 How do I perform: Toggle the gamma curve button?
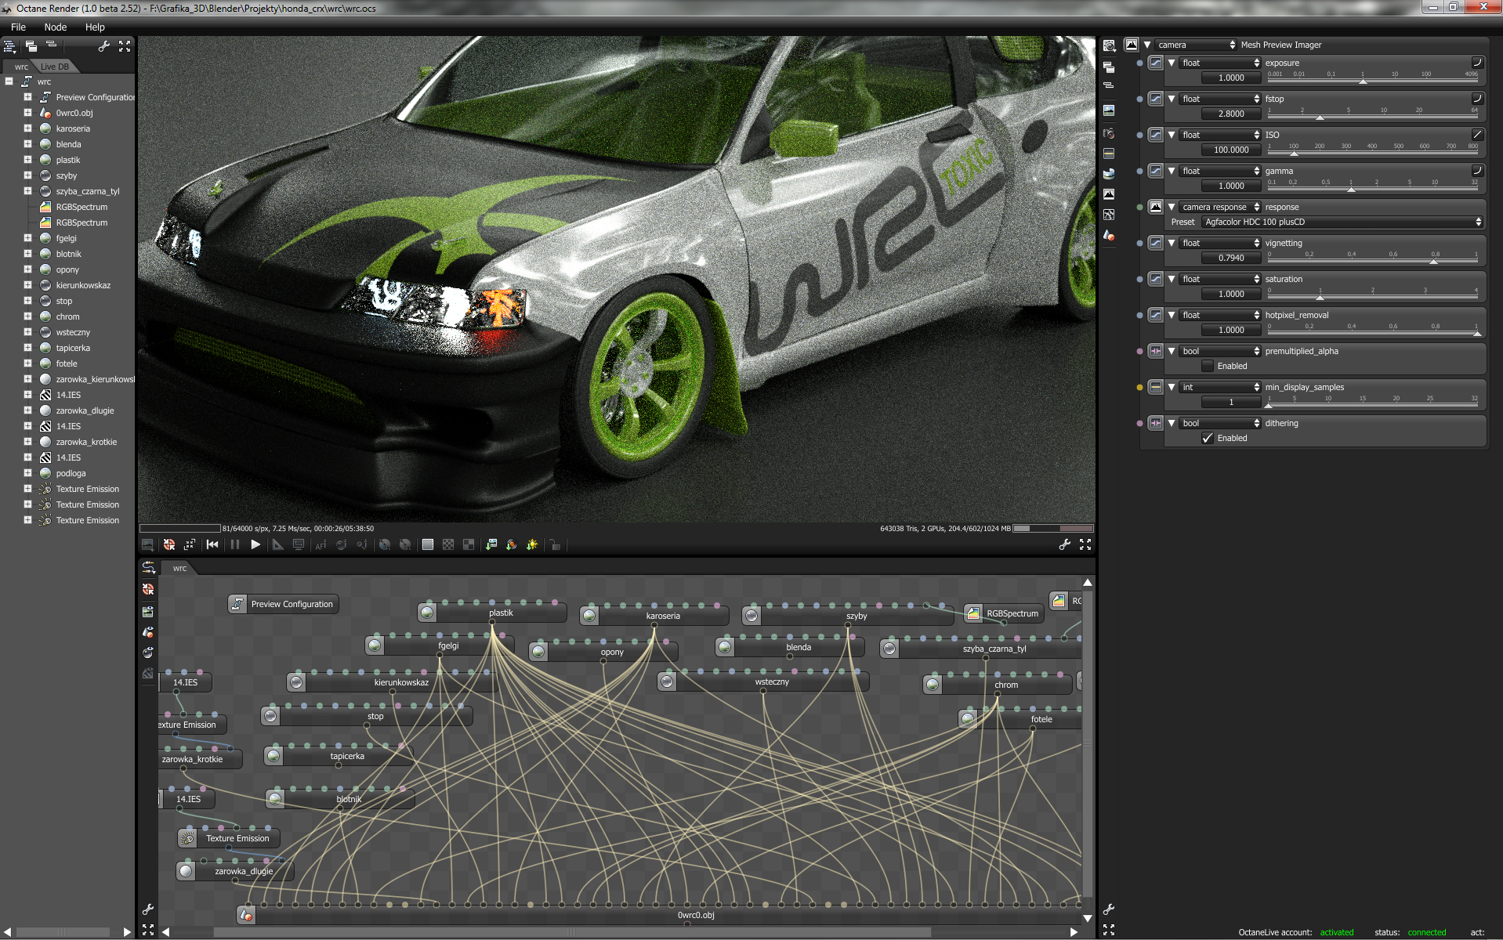coord(1477,171)
